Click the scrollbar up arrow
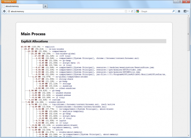Screen dimensions: 191x138 pos(188,16)
